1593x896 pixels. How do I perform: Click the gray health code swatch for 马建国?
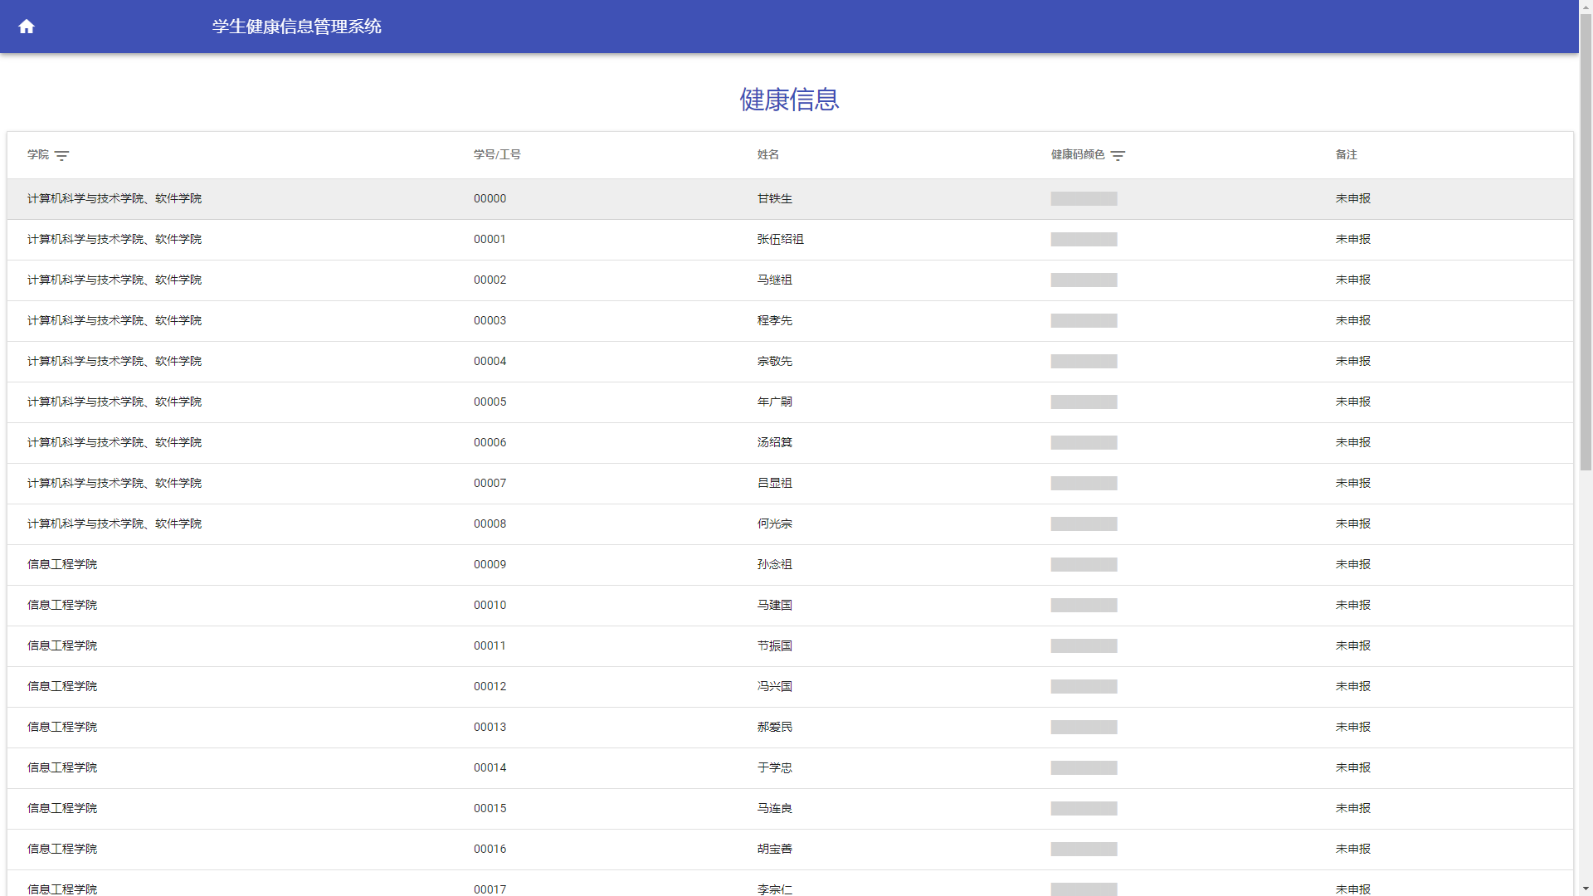[x=1084, y=606]
